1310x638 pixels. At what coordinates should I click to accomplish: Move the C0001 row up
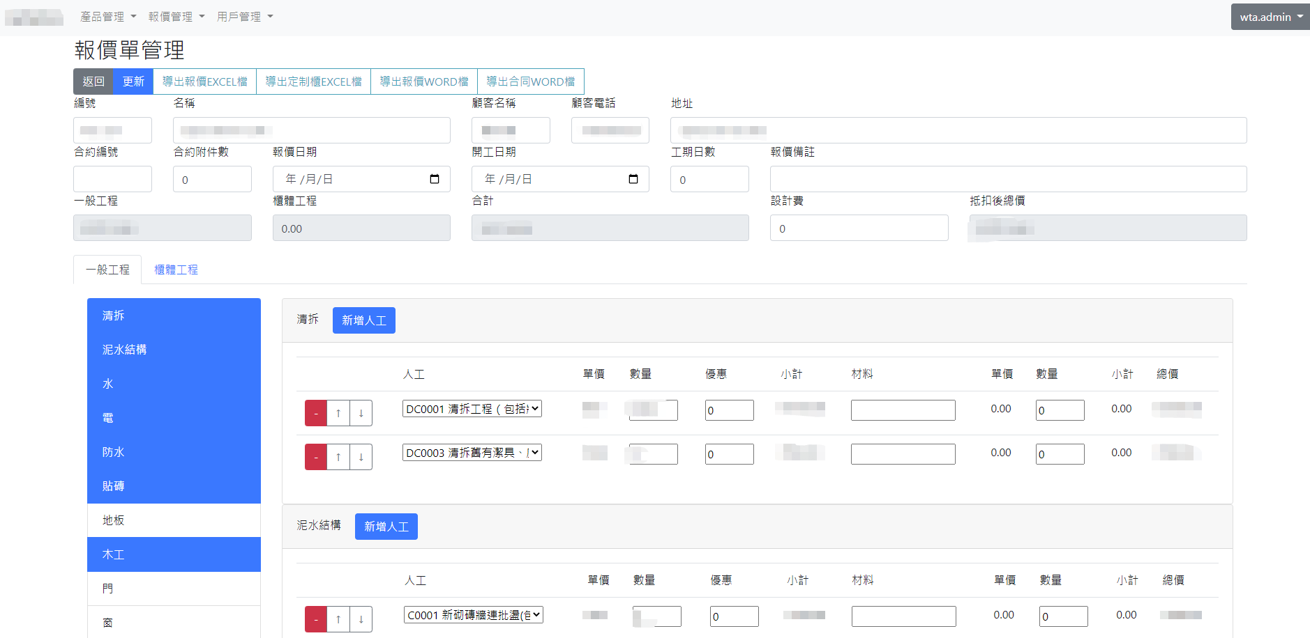pyautogui.click(x=338, y=619)
